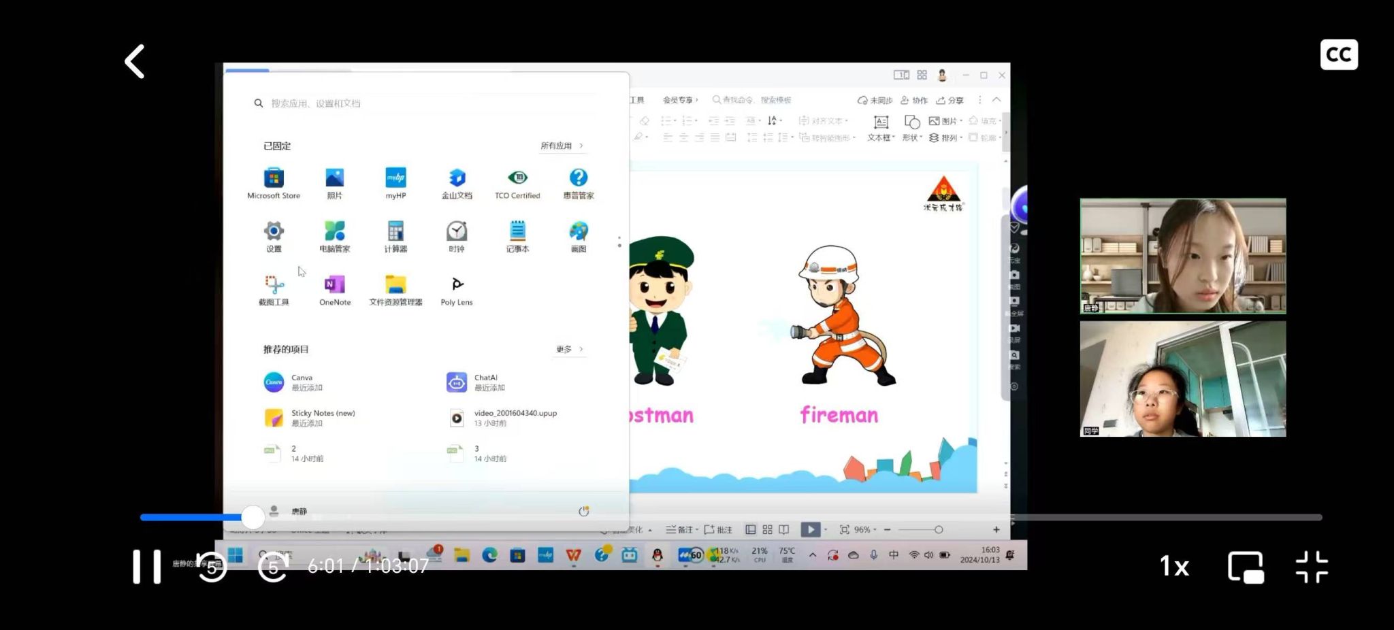Viewport: 1394px width, 630px height.
Task: Toggle closed captions with CC button
Action: coord(1338,55)
